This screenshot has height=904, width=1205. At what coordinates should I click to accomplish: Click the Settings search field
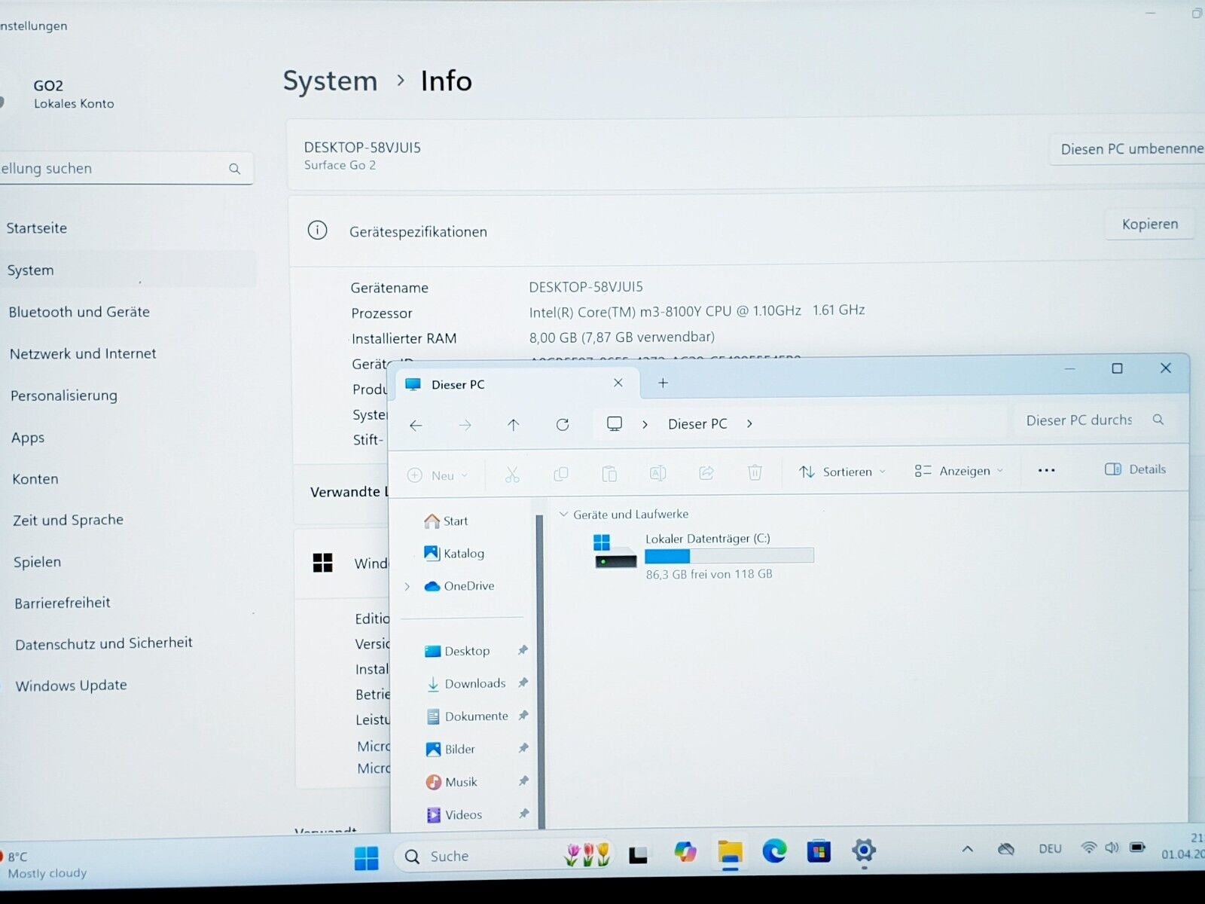point(125,168)
